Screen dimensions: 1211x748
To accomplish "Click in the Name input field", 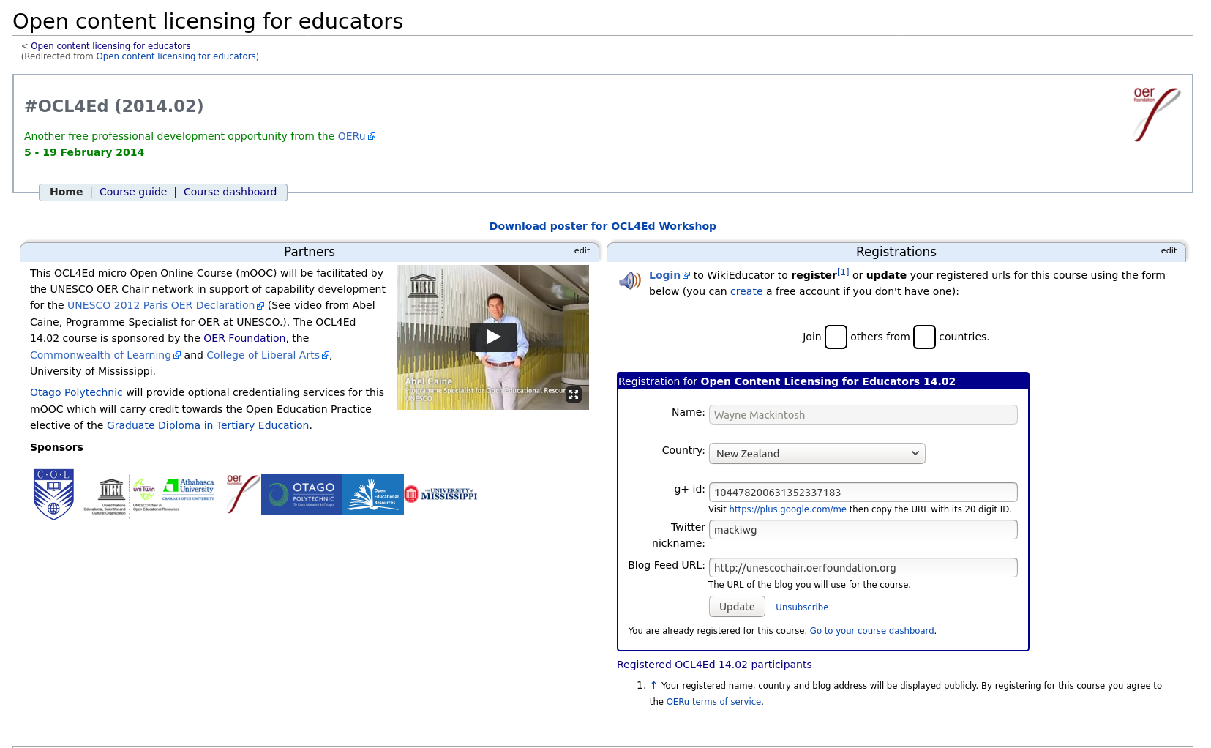I will coord(863,415).
